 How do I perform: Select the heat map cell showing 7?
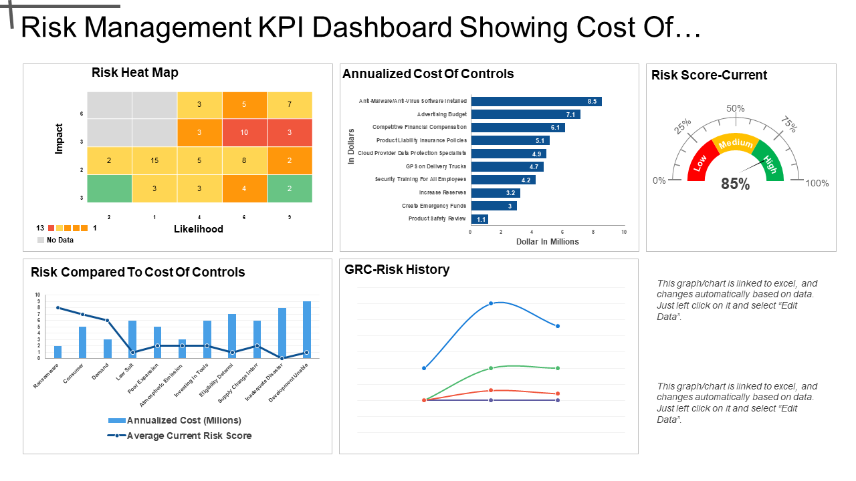click(289, 105)
